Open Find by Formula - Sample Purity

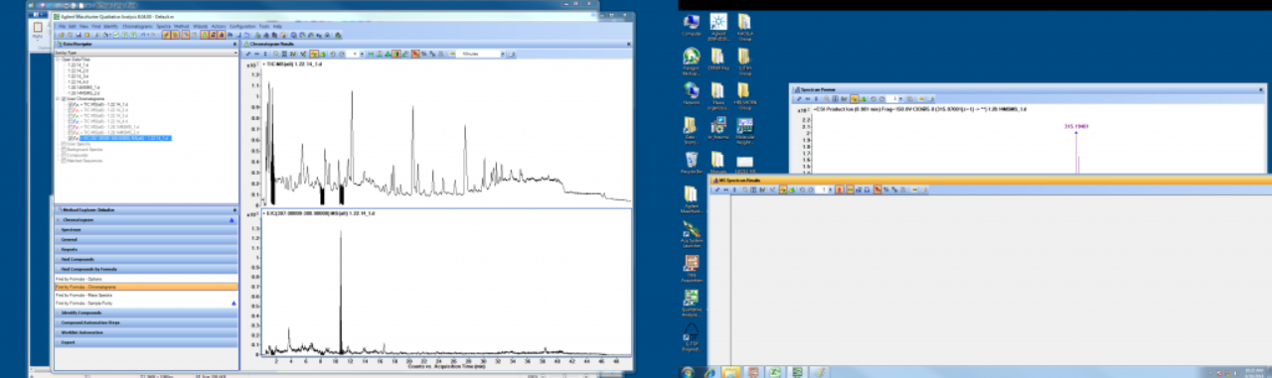coord(145,303)
